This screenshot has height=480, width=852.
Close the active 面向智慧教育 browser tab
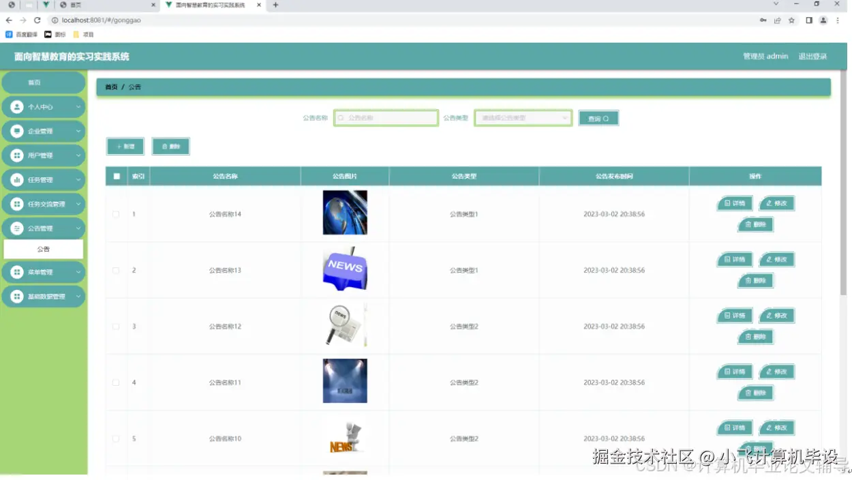point(258,5)
